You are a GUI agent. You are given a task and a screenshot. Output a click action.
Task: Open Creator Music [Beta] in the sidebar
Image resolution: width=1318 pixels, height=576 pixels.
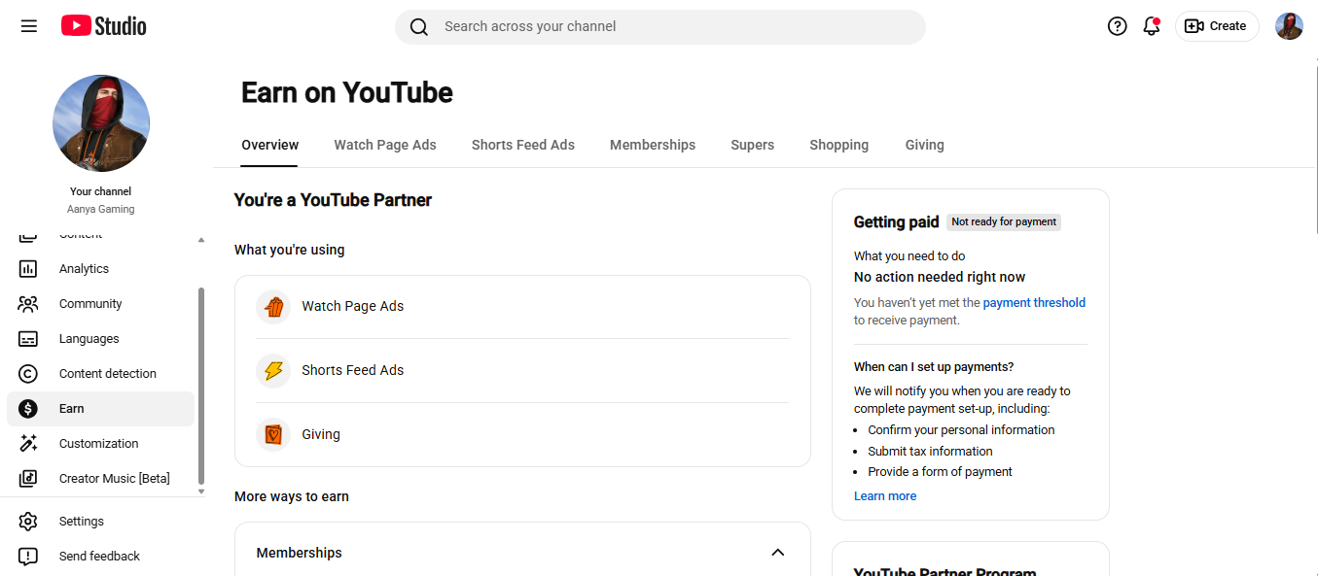[x=101, y=479]
